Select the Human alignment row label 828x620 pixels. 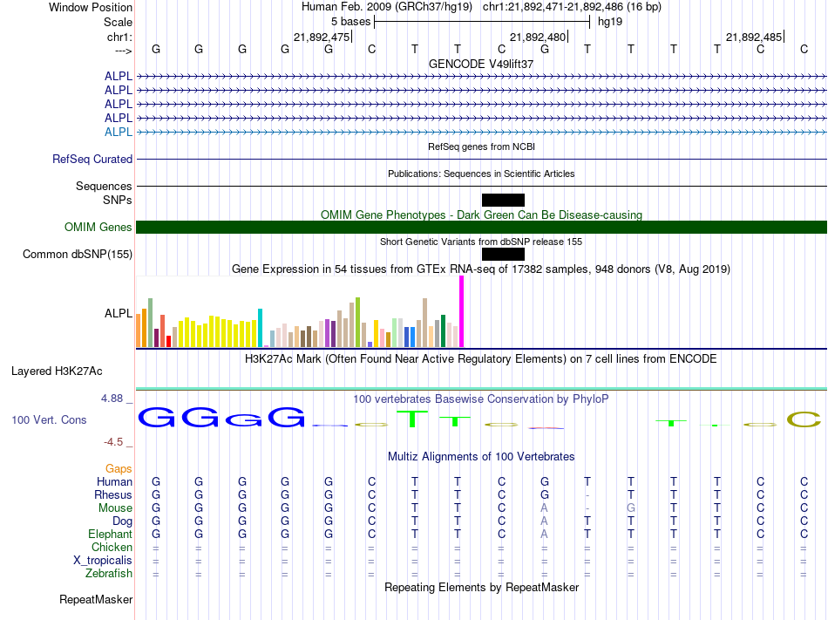tap(114, 481)
